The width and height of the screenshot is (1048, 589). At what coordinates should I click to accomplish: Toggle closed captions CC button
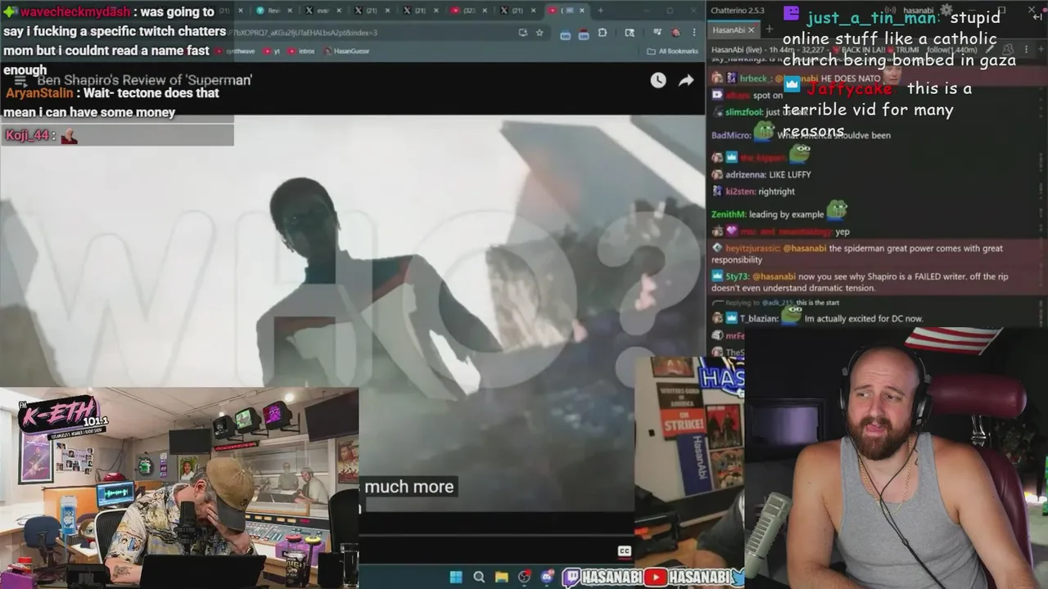click(624, 551)
